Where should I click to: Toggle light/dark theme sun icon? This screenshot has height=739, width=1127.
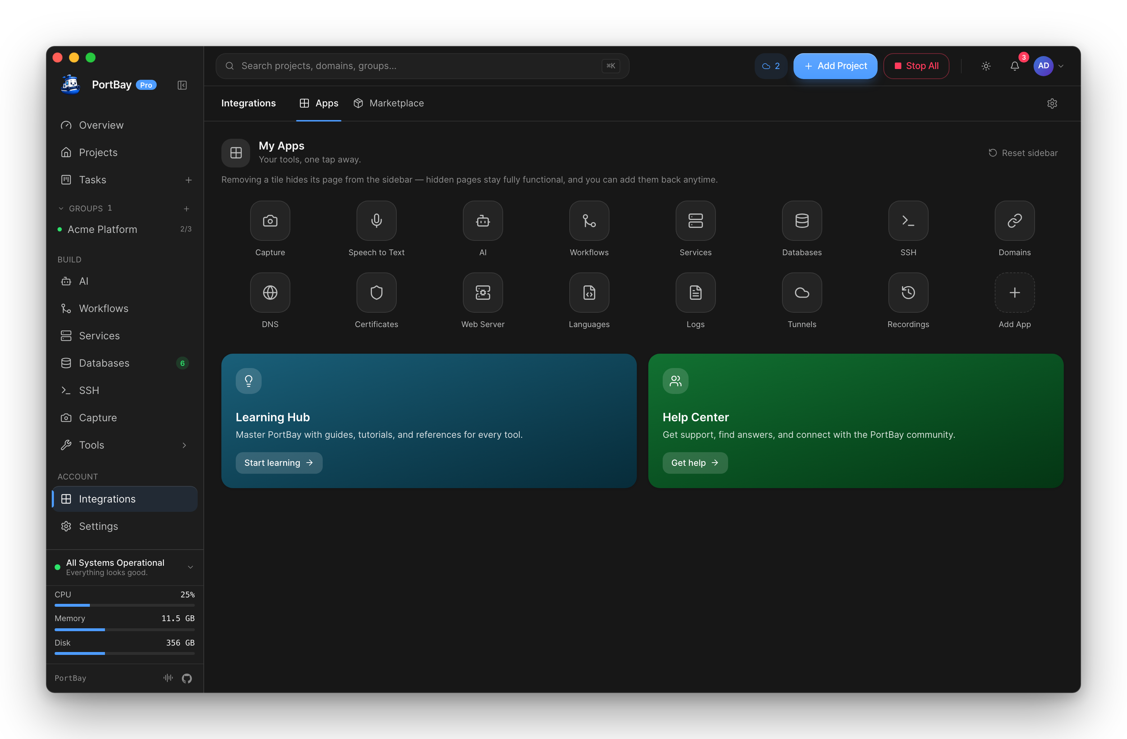(x=986, y=66)
